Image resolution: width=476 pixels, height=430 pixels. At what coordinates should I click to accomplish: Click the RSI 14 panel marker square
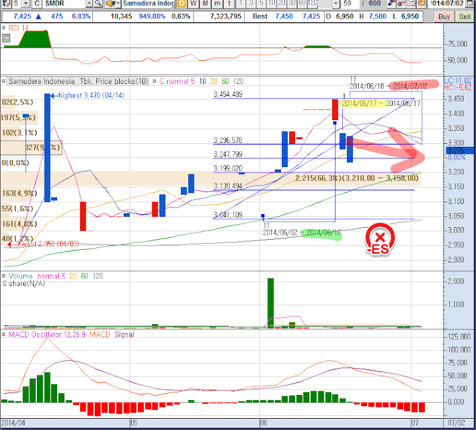4,28
